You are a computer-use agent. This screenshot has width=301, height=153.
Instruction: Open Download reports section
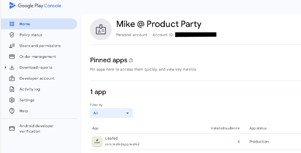tap(39, 67)
